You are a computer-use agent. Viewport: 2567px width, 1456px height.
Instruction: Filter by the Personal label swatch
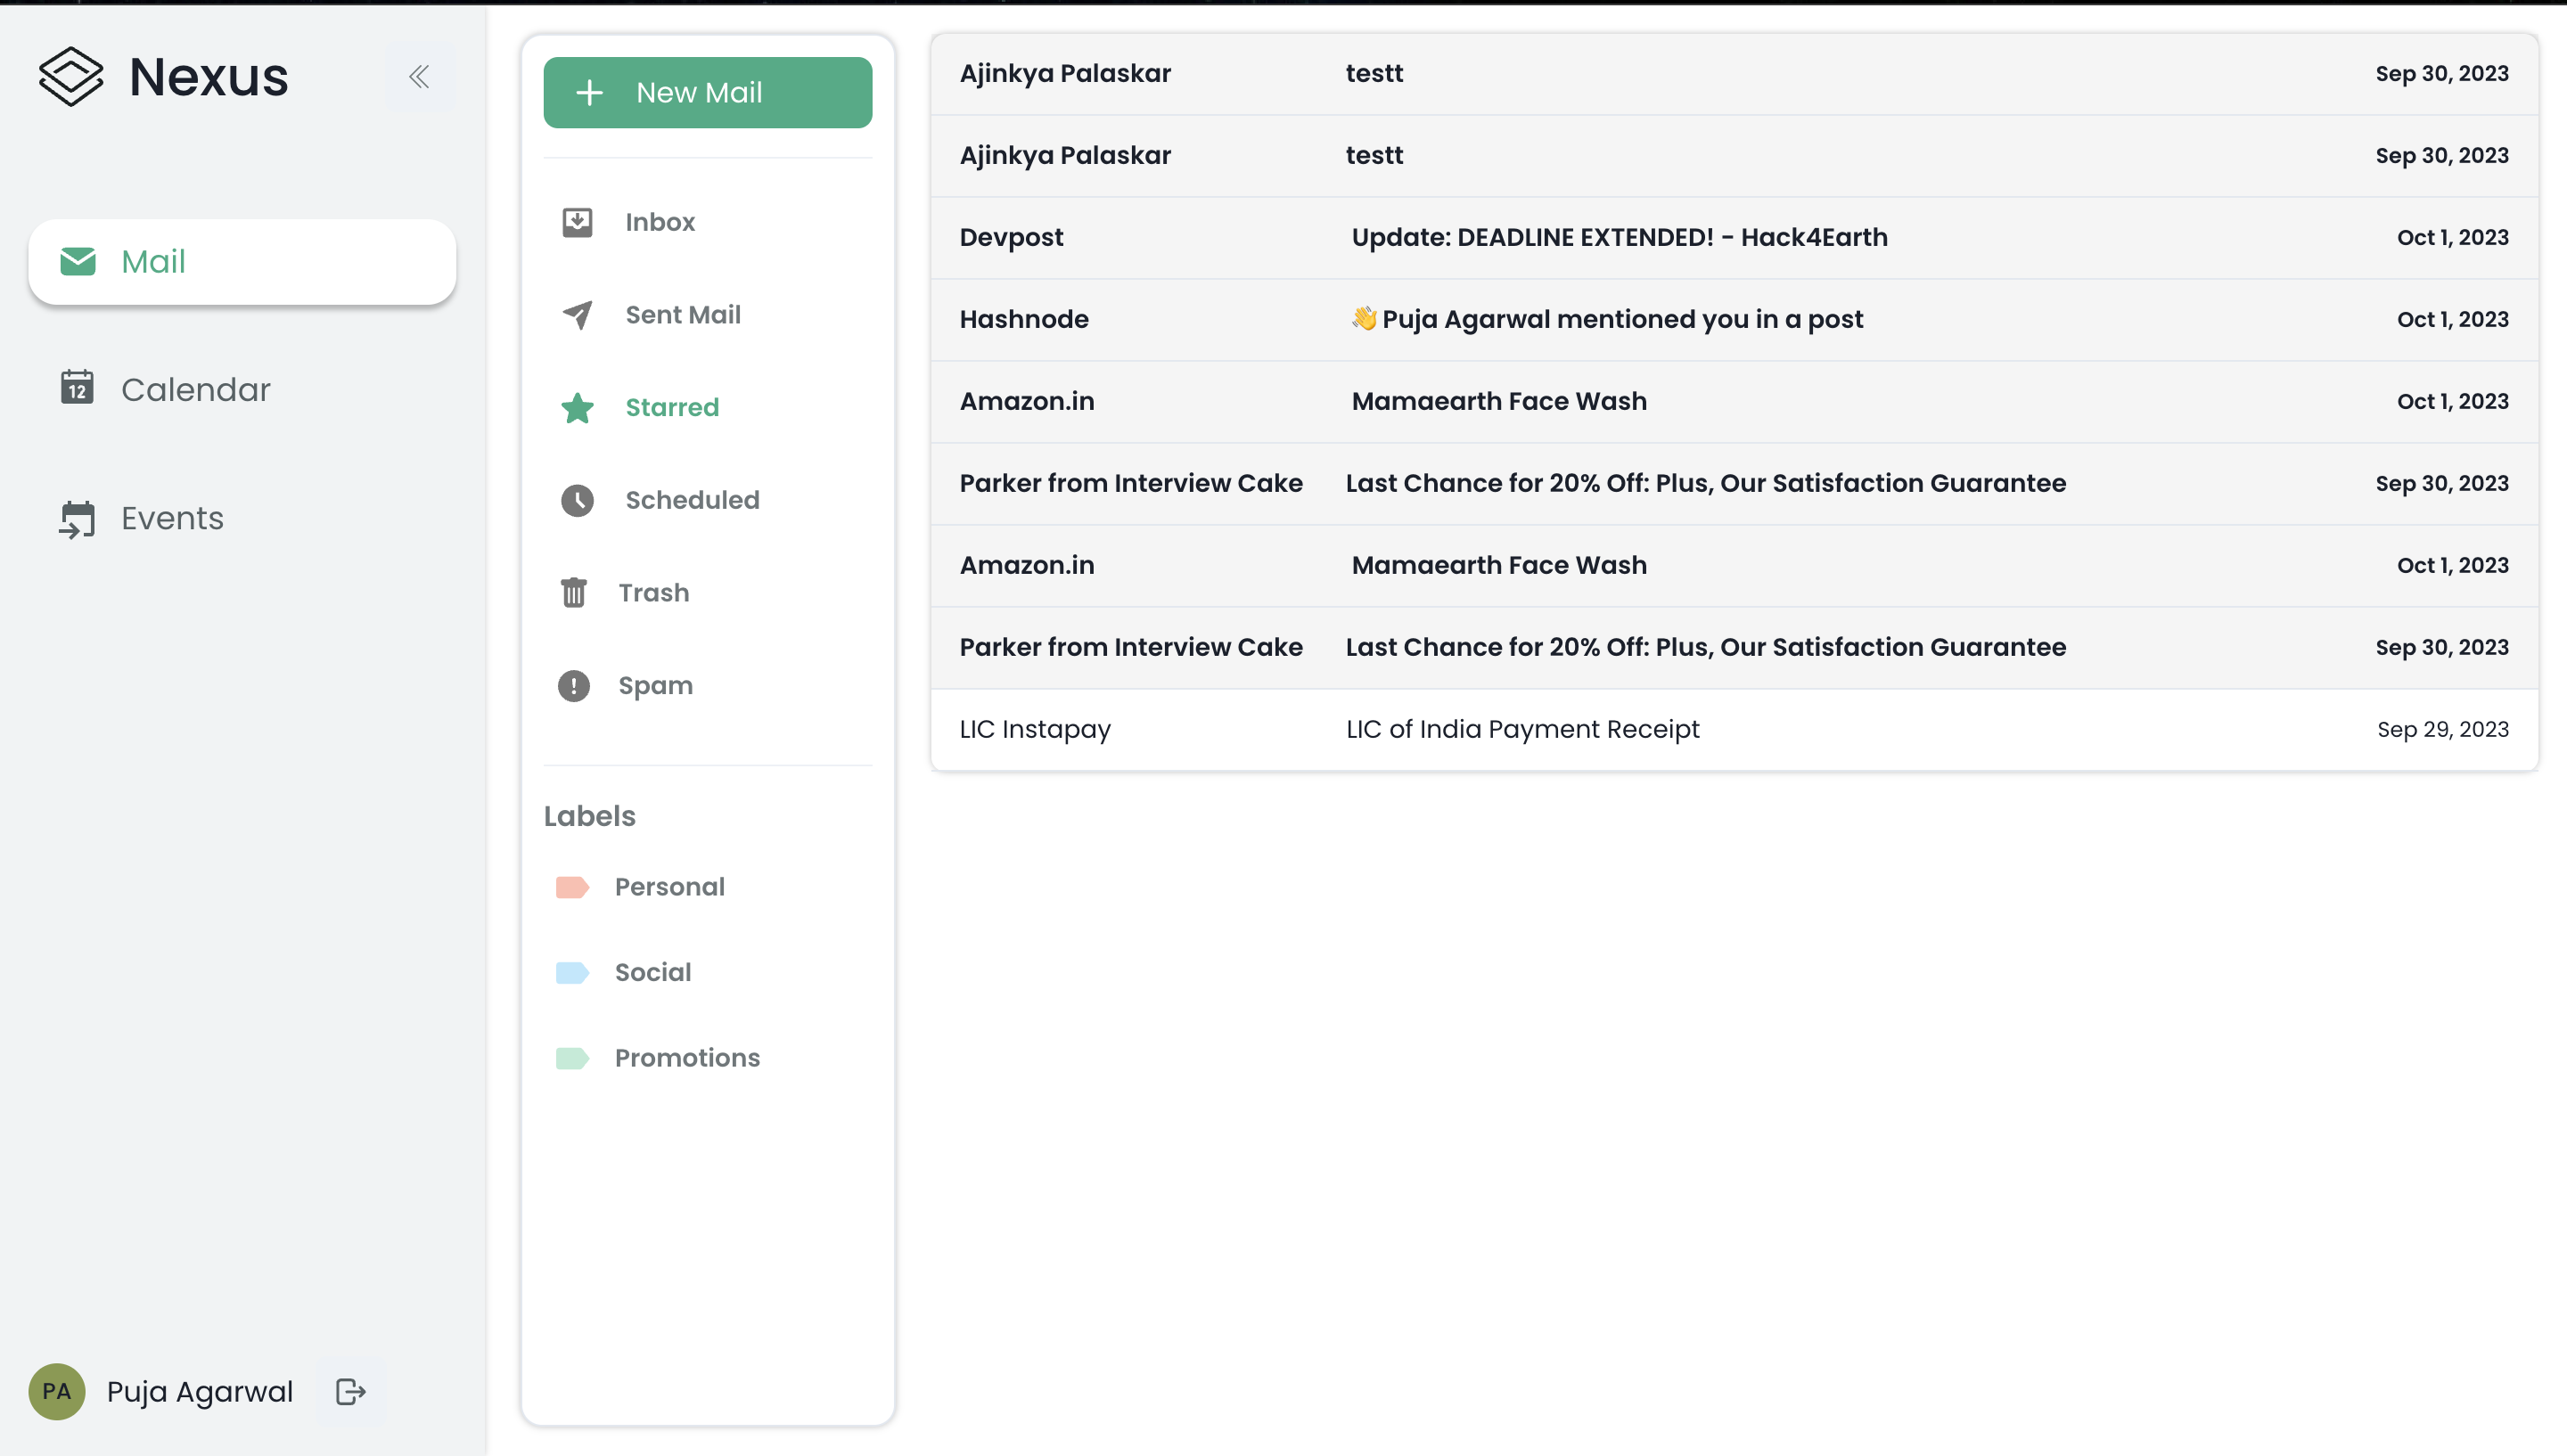(x=572, y=887)
